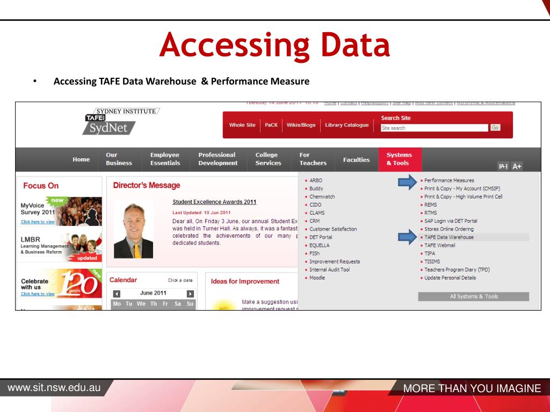
Task: Click the All Systems & Tools button
Action: click(474, 296)
